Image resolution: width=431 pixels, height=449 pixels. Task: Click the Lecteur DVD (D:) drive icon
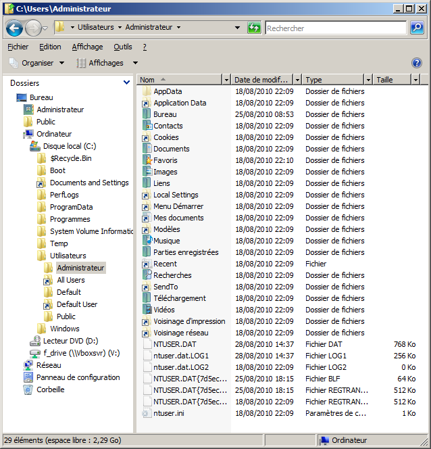(x=35, y=341)
